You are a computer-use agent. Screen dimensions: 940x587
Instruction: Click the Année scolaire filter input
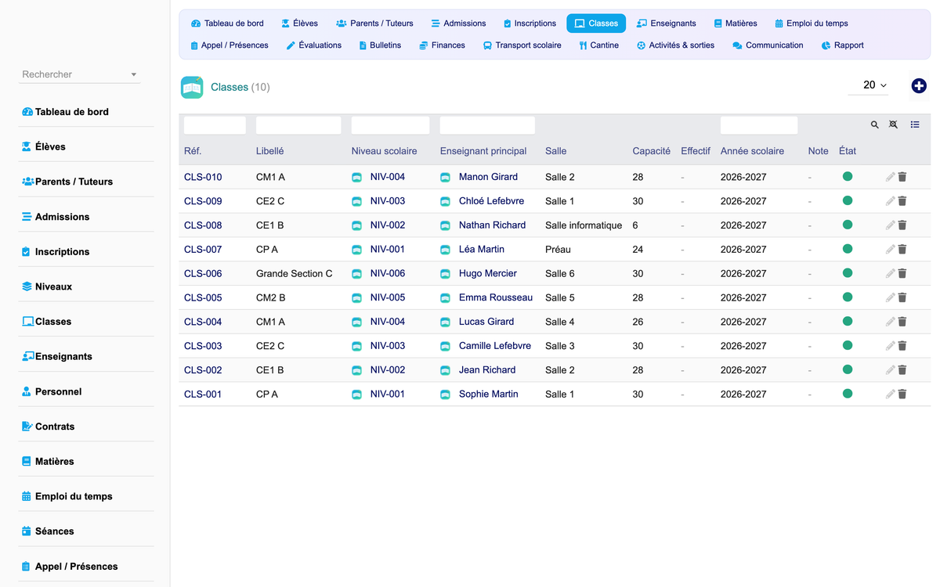click(759, 125)
